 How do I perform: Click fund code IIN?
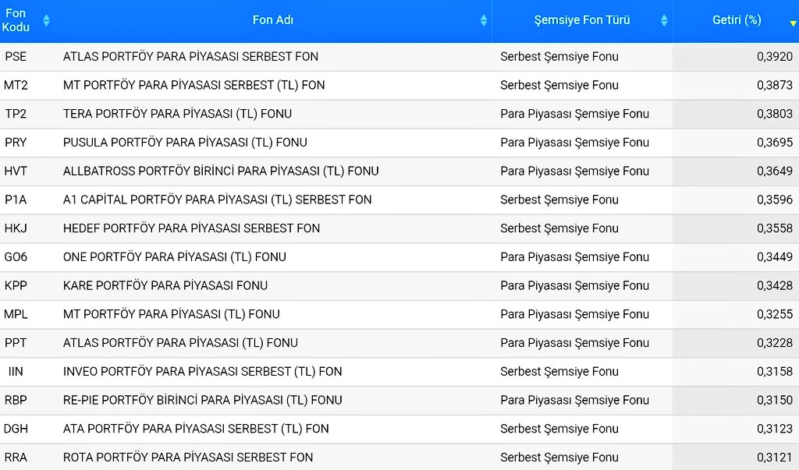[x=16, y=371]
